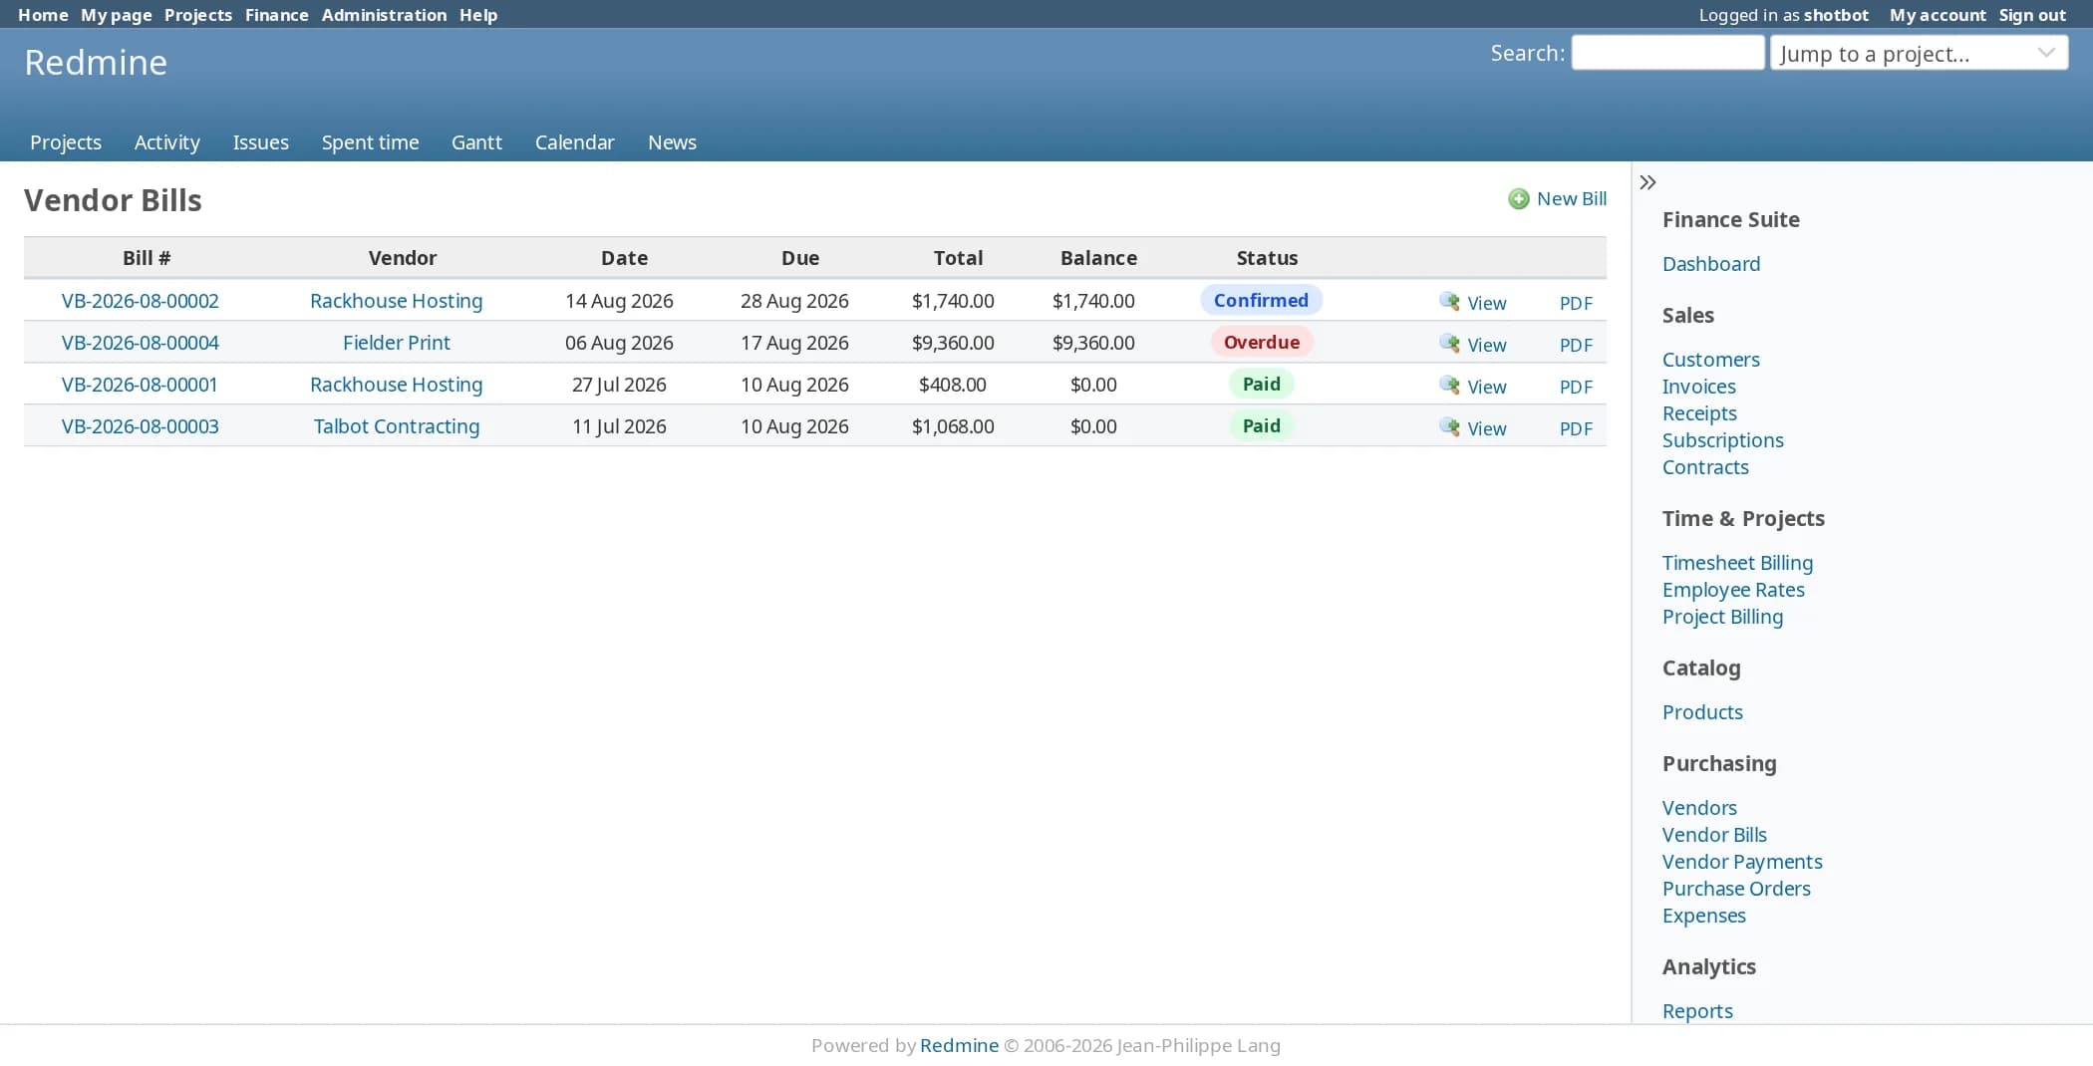Open bill VB-2026-08-00002

[x=141, y=301]
